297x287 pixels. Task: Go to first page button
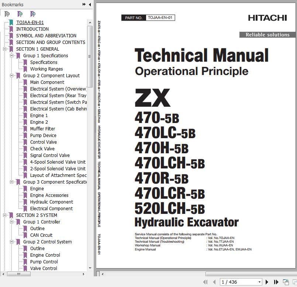tap(205, 282)
